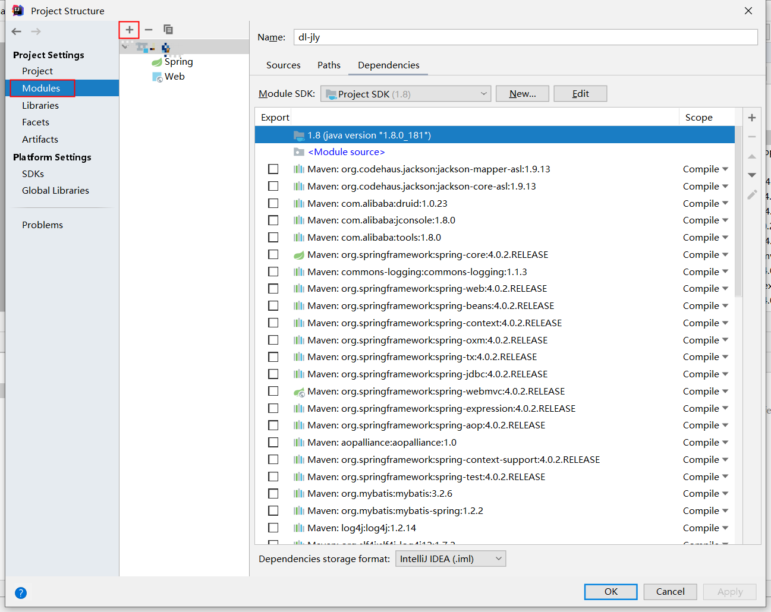The width and height of the screenshot is (771, 612).
Task: Click the dependencies list vertical scrollbar
Action: click(x=738, y=211)
